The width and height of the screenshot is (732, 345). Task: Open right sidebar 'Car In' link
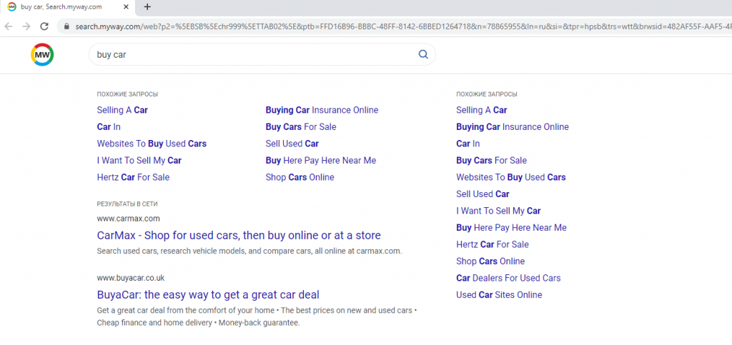point(468,144)
